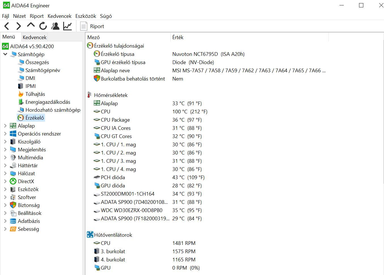Expand the Megjelenítés tree node
Screen dimensions: 384x275
[x=5, y=149]
